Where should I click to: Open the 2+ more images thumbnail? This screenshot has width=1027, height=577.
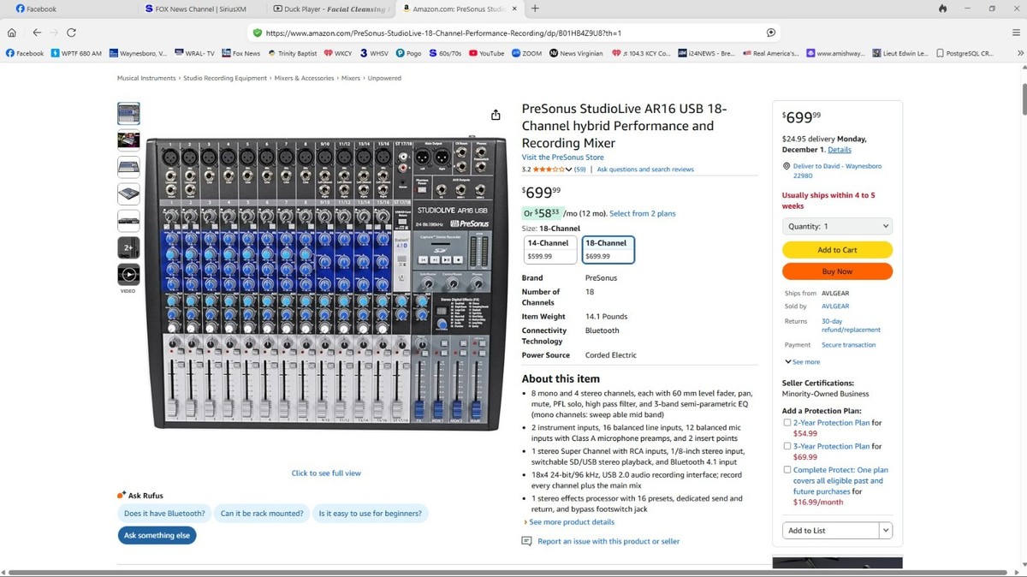click(x=128, y=248)
